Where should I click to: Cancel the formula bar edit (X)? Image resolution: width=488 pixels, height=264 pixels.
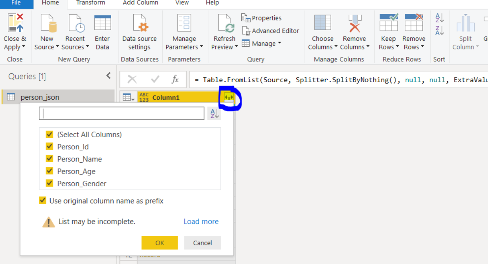[x=132, y=79]
